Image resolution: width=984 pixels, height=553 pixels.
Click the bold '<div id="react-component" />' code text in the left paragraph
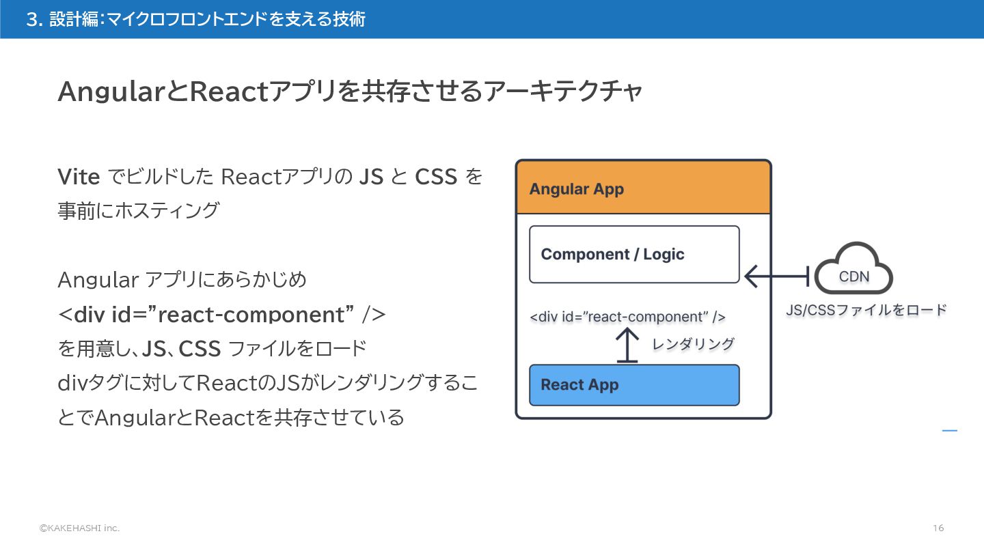pyautogui.click(x=222, y=315)
